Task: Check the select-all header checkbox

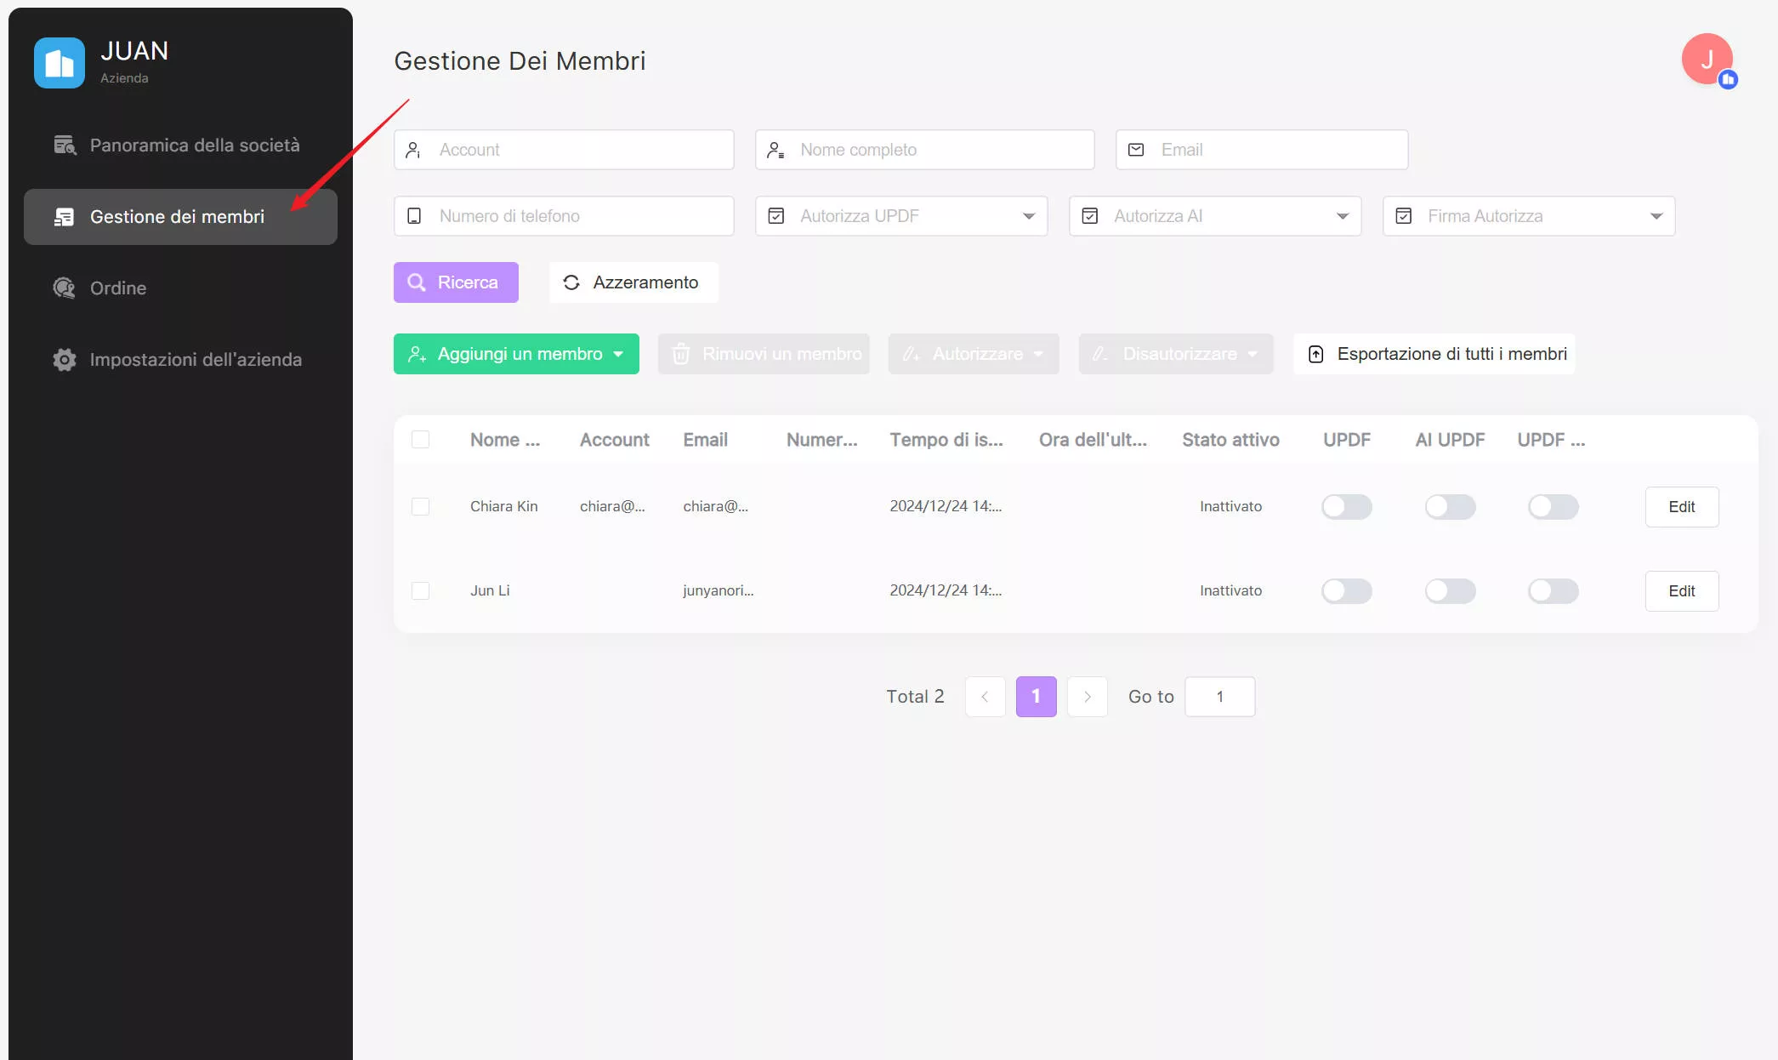Action: [x=420, y=440]
